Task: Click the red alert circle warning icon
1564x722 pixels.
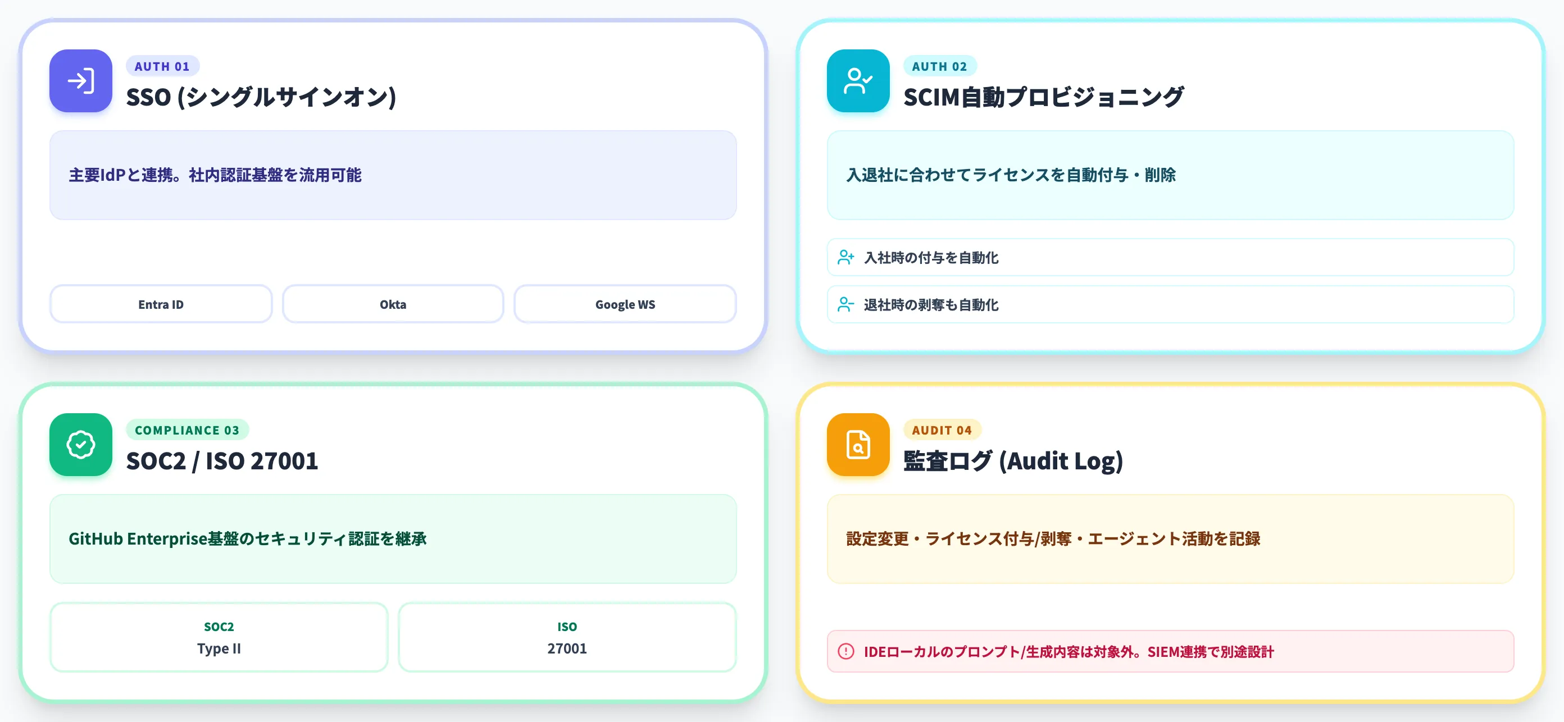Action: tap(845, 652)
